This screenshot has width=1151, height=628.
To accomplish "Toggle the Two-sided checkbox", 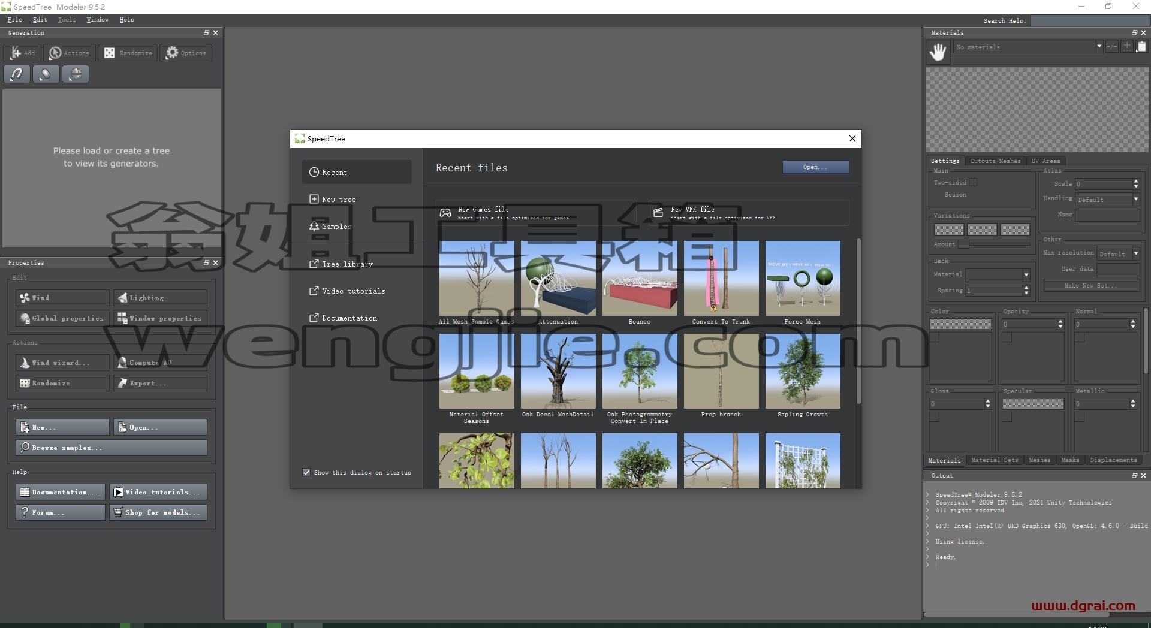I will [x=973, y=182].
